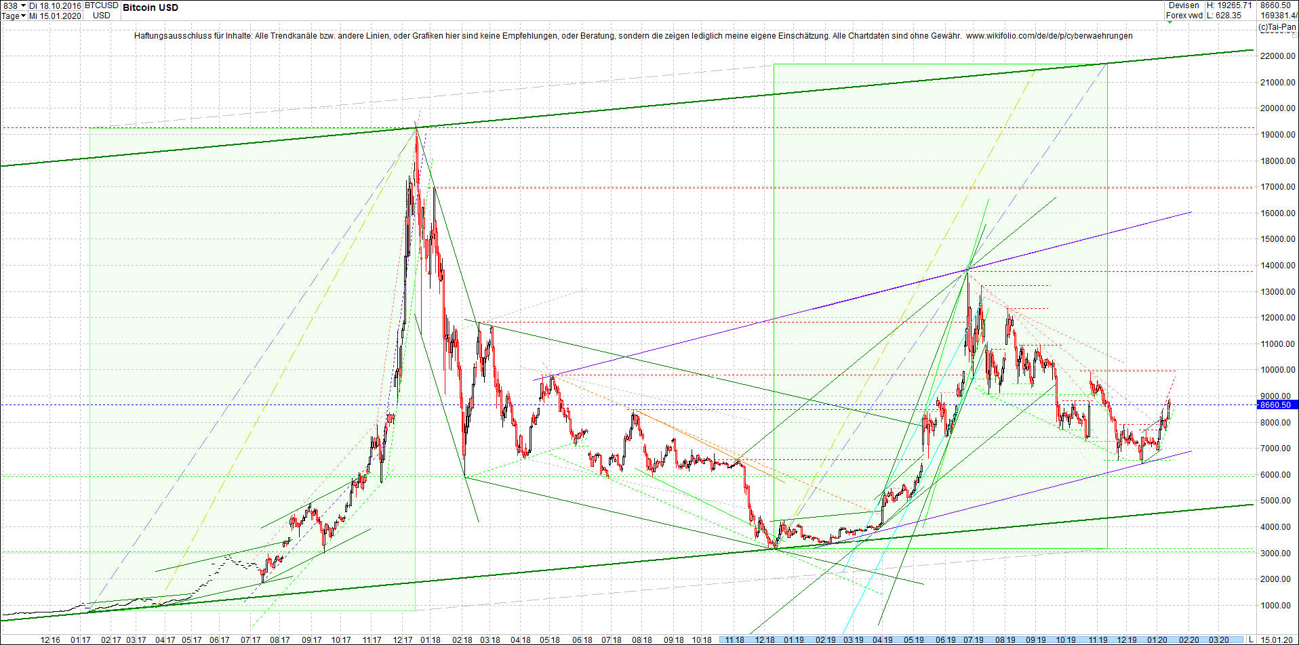This screenshot has height=645, width=1299.
Task: Select the BTCUSD symbol field
Action: (x=101, y=4)
